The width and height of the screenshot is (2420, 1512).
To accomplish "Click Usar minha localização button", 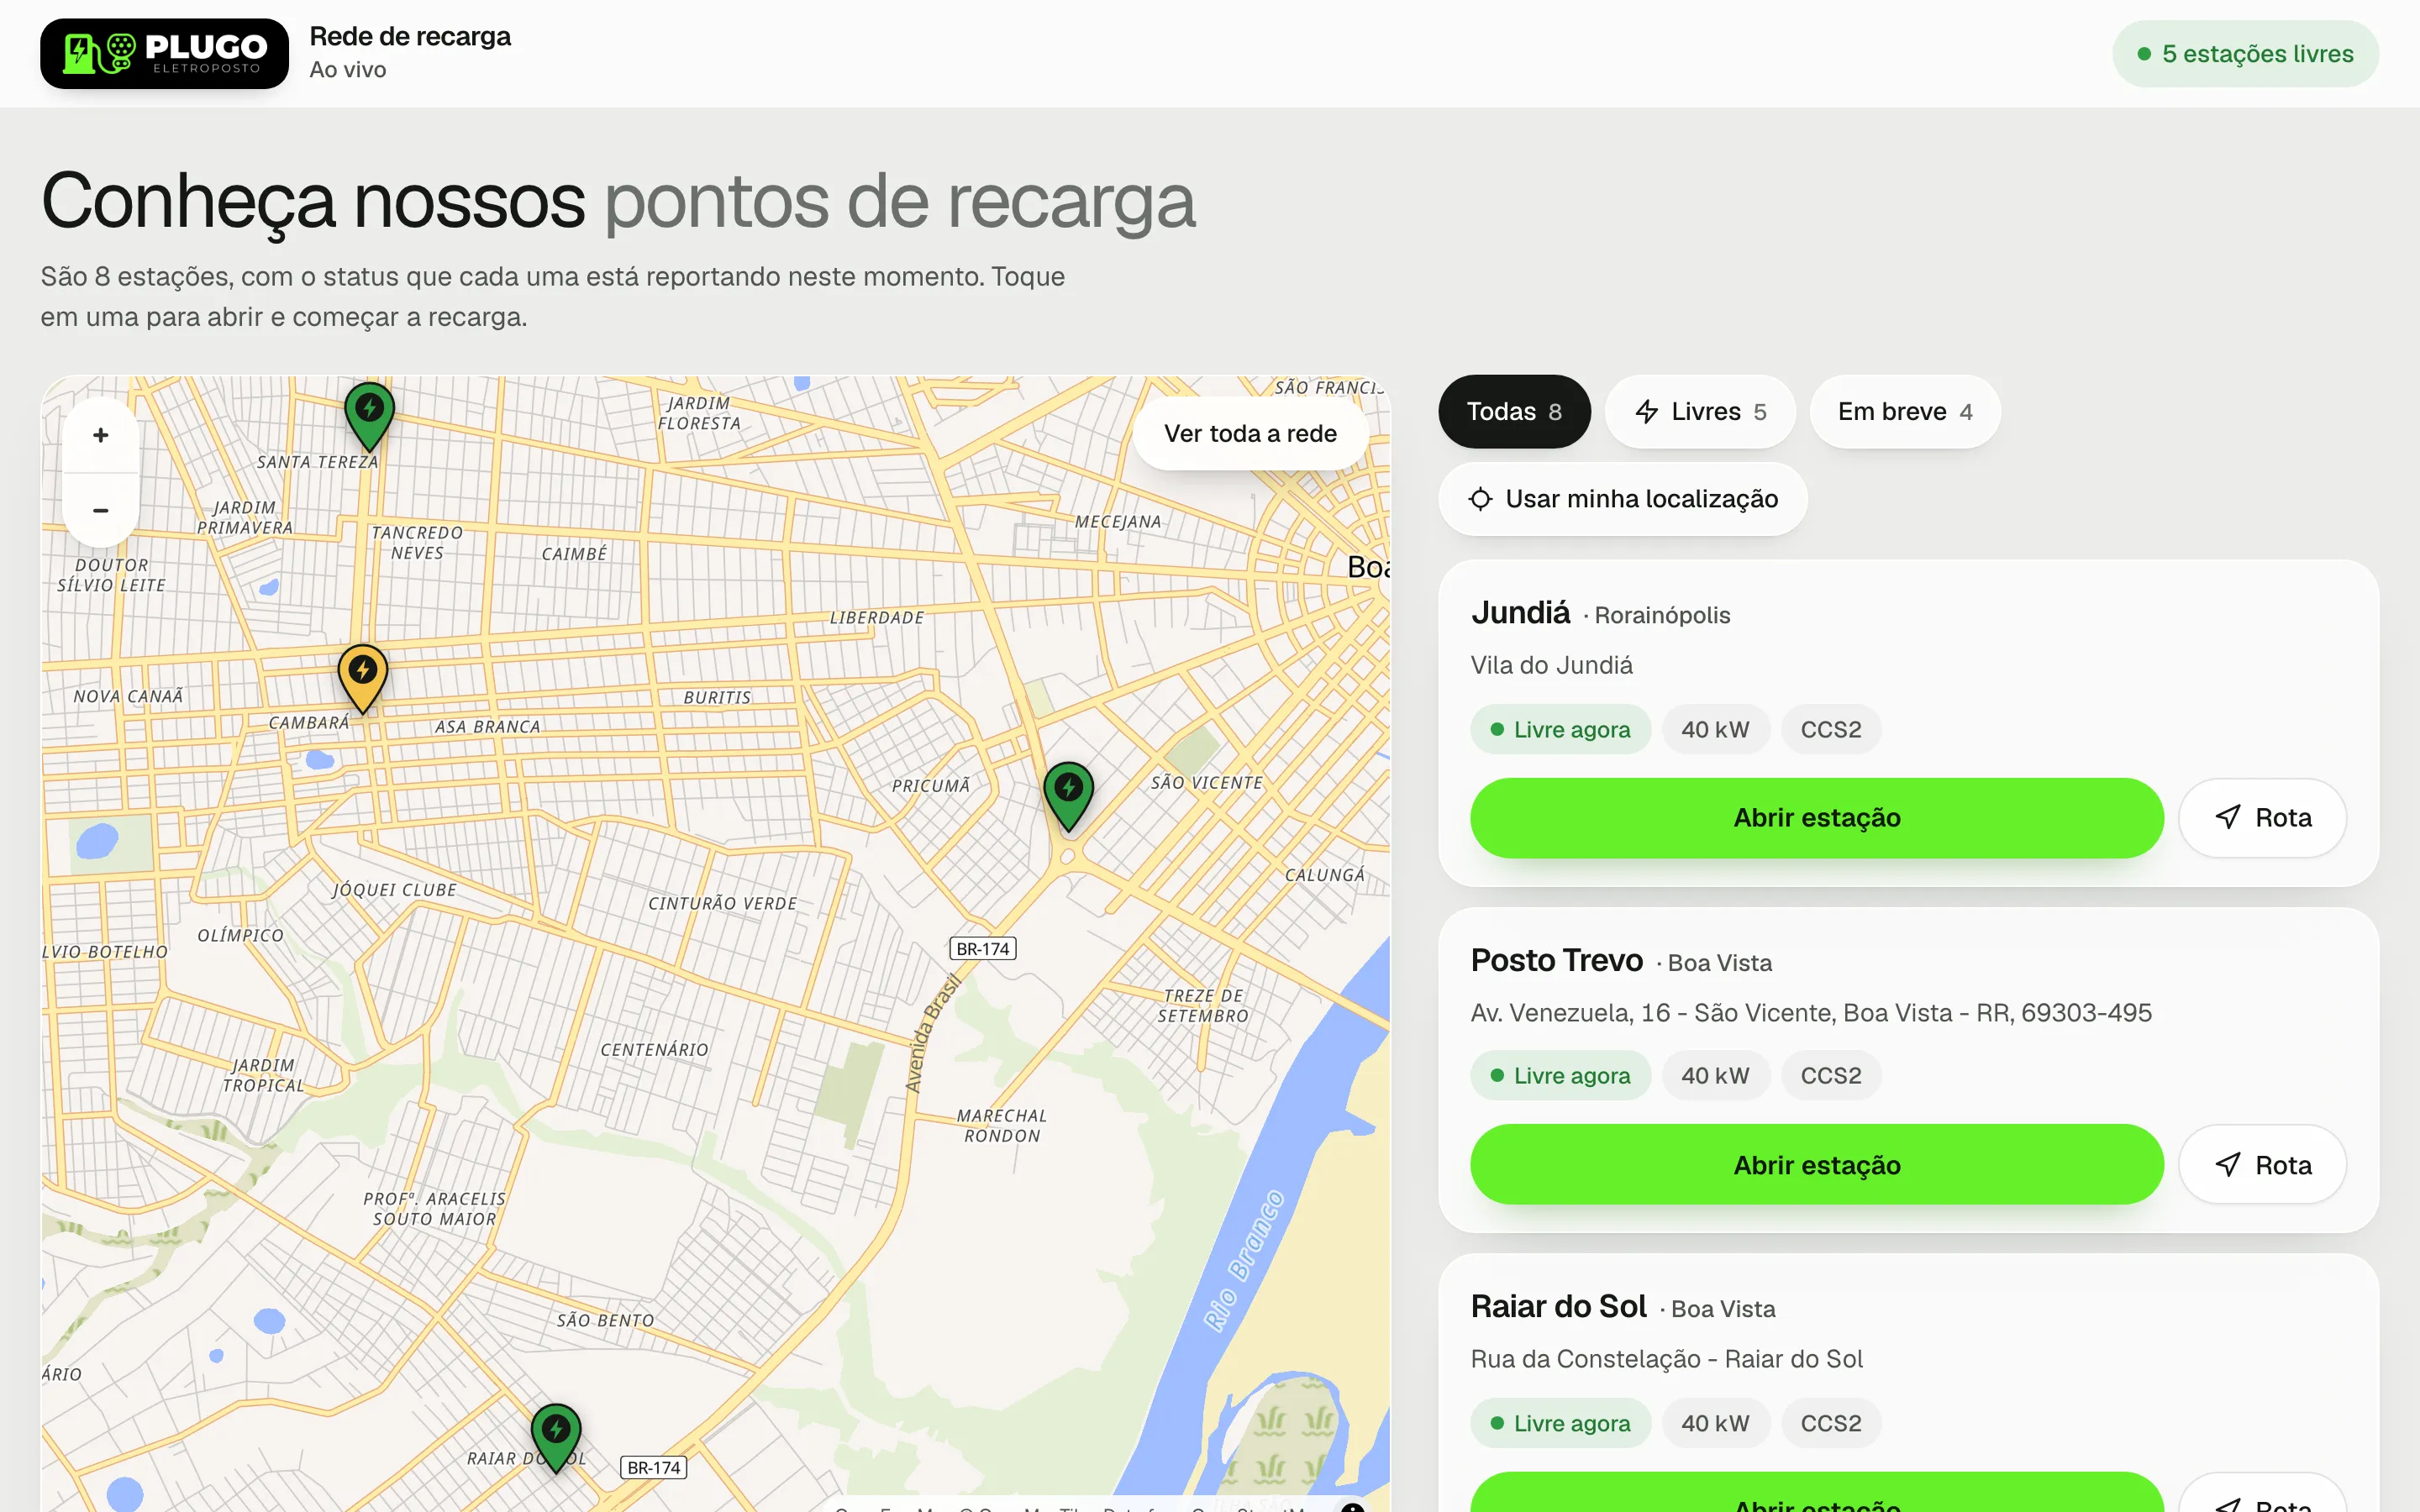I will (1622, 498).
